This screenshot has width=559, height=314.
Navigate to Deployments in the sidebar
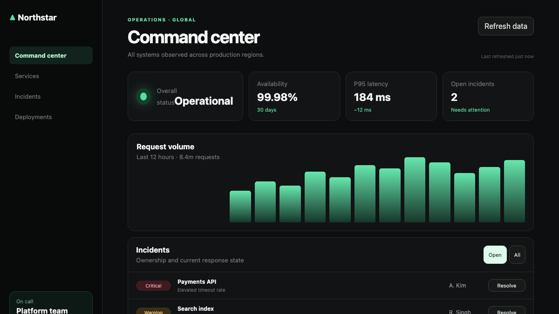pyautogui.click(x=51, y=117)
